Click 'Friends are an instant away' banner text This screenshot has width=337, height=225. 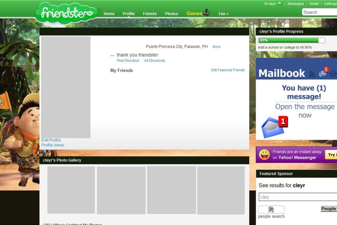tap(297, 152)
